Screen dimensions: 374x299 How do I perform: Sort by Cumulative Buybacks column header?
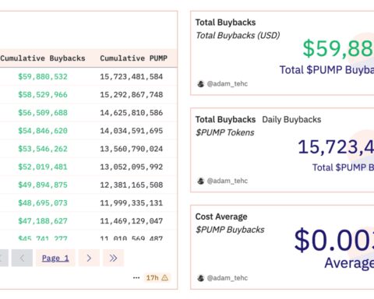43,58
